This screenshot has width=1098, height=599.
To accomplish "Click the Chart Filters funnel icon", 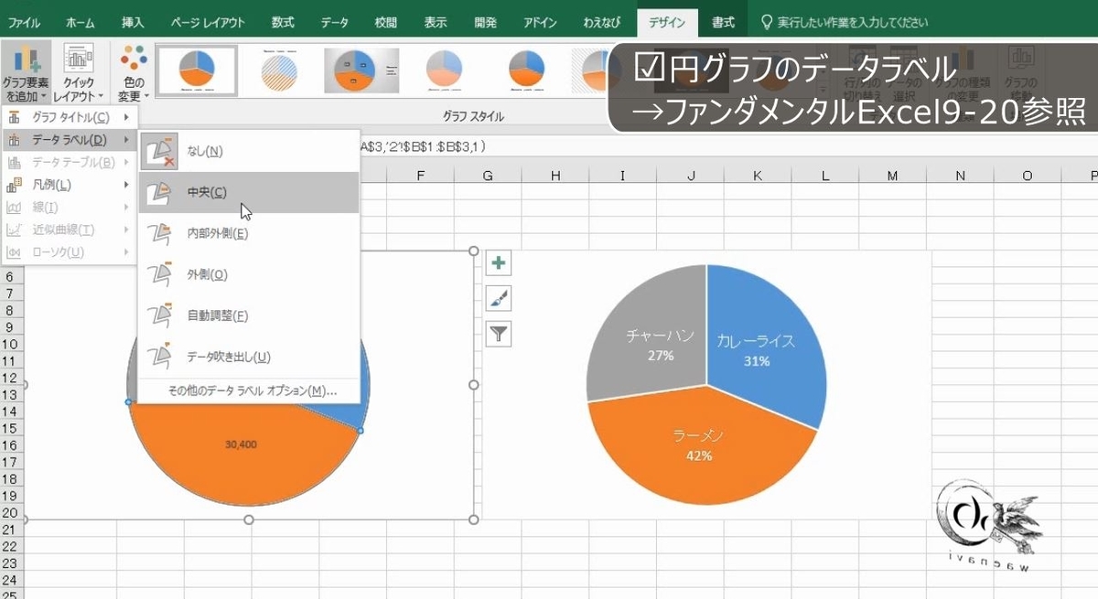I will point(497,335).
